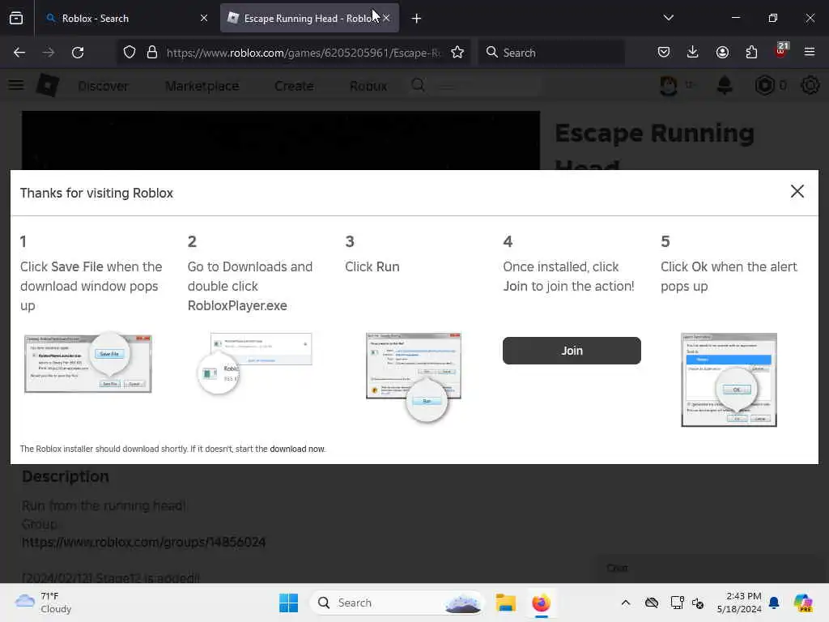829x622 pixels.
Task: Open the Robux balance icon
Action: [764, 85]
